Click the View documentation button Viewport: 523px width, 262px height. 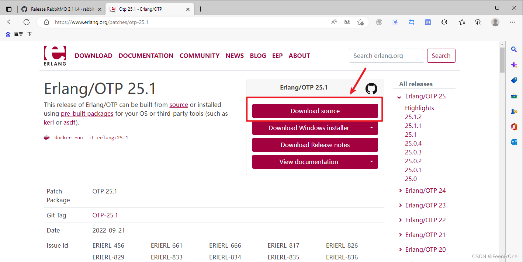pos(309,162)
